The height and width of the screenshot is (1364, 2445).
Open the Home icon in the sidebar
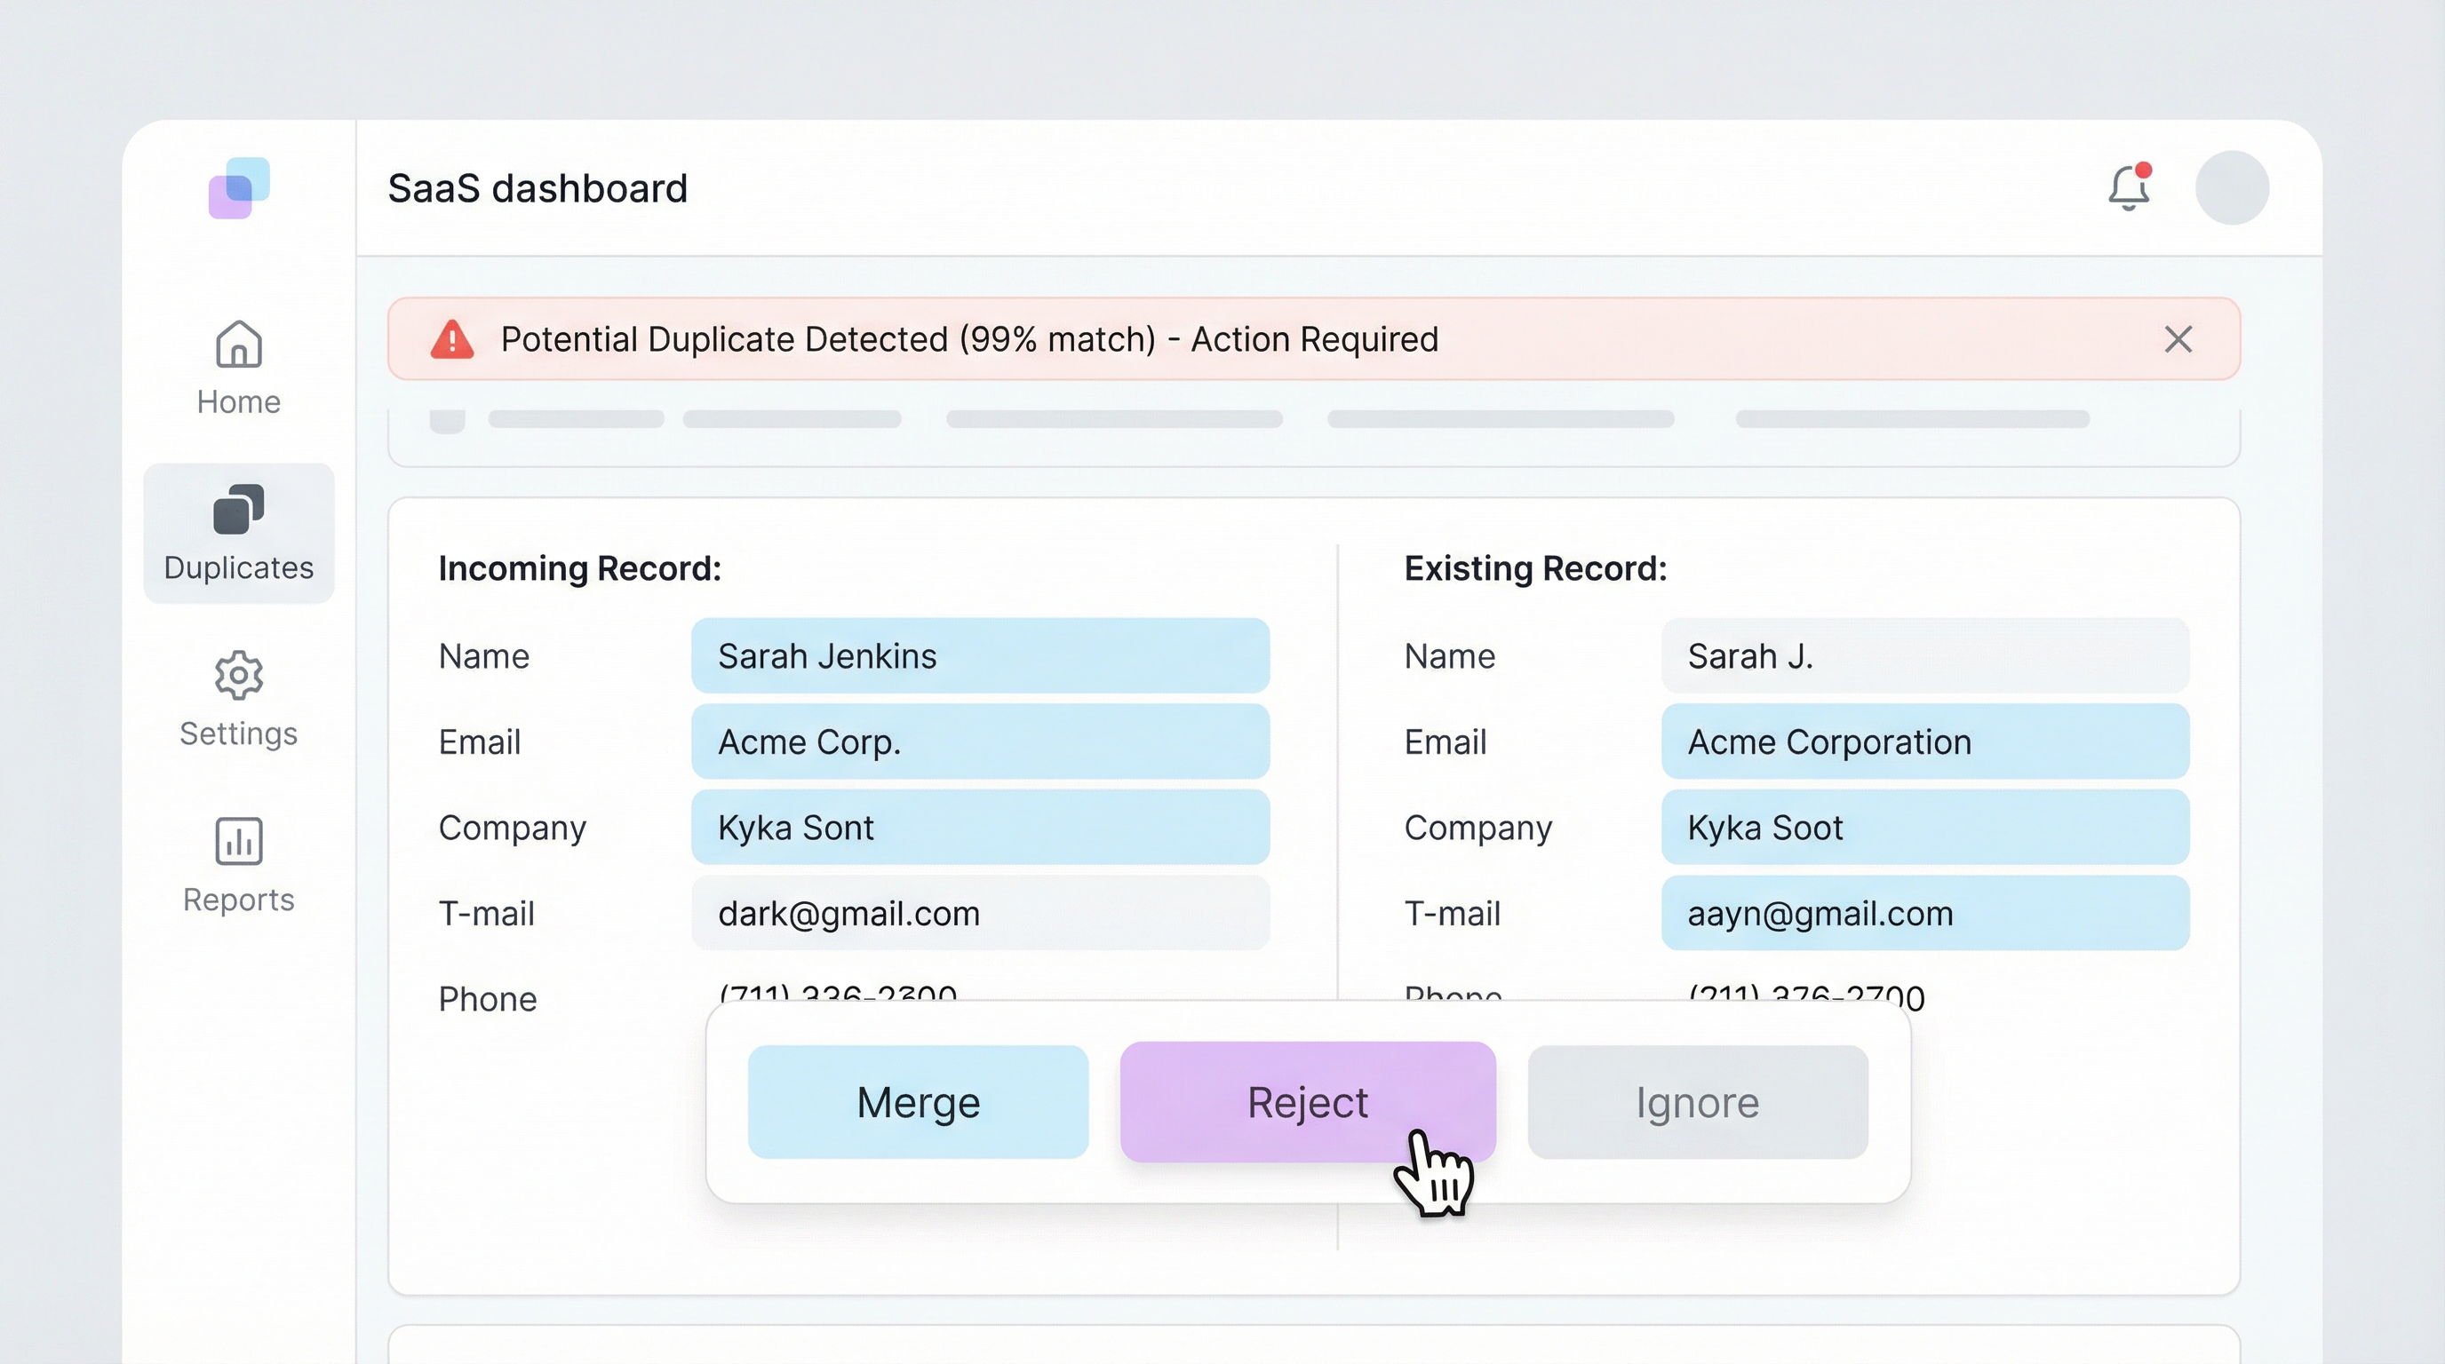(x=237, y=346)
